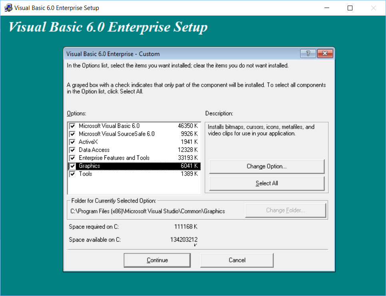The height and width of the screenshot is (296, 386).
Task: Uncheck Microsoft Visual Basic 6.0 checkbox
Action: pyautogui.click(x=72, y=126)
